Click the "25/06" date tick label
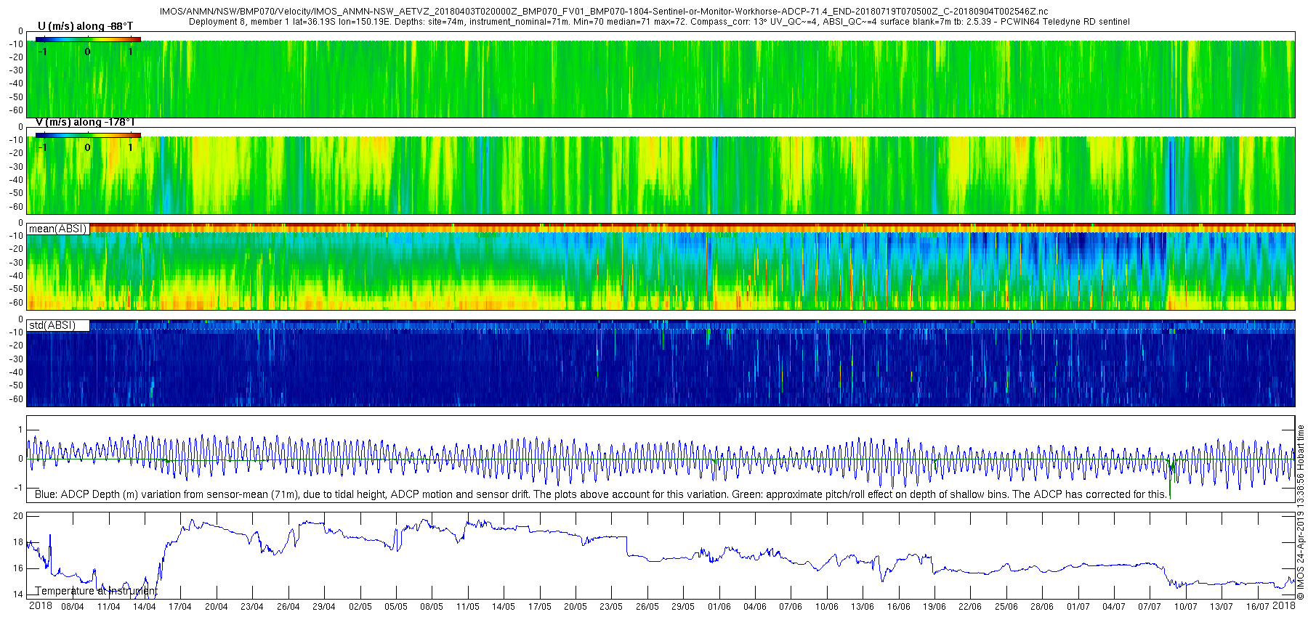The image size is (1308, 617). (x=1006, y=607)
